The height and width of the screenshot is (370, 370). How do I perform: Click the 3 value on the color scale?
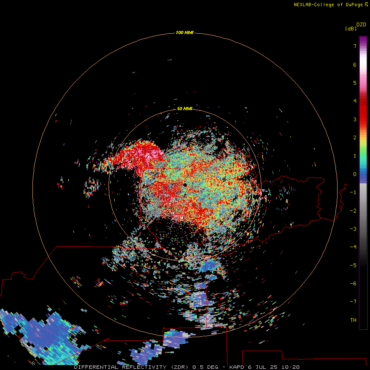click(x=355, y=119)
